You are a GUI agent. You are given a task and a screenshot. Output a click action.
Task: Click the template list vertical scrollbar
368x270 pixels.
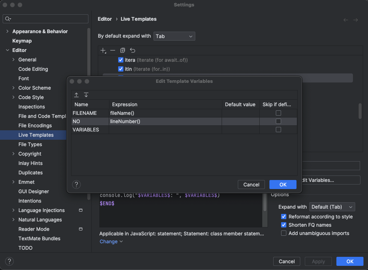tap(360, 111)
